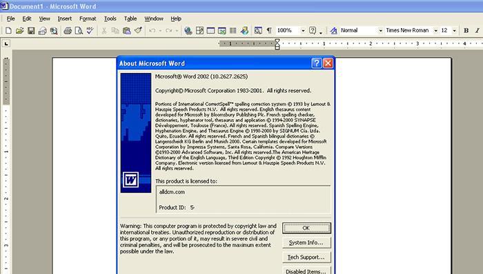483x274 pixels.
Task: Open the Normal style dropdown
Action: click(380, 30)
